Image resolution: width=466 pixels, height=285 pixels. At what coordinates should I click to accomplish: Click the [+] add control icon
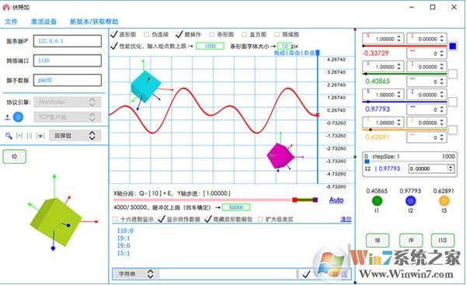(19, 136)
